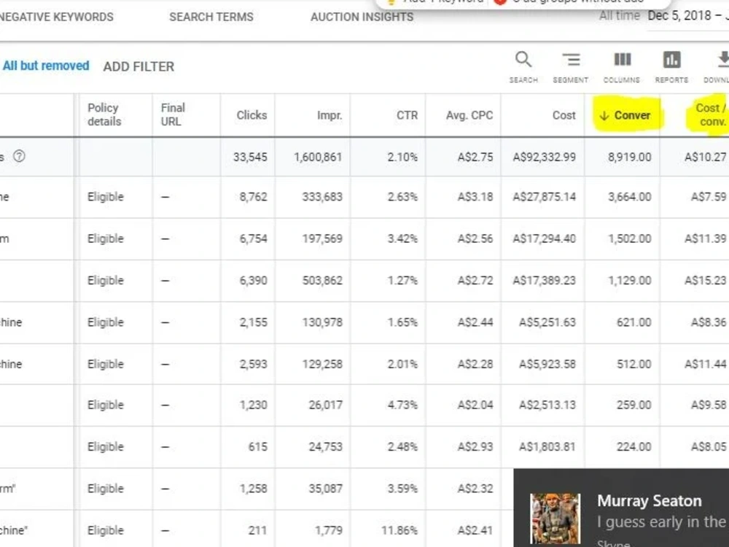The width and height of the screenshot is (729, 547).
Task: Click cost value A$5,251.63
Action: coord(547,322)
